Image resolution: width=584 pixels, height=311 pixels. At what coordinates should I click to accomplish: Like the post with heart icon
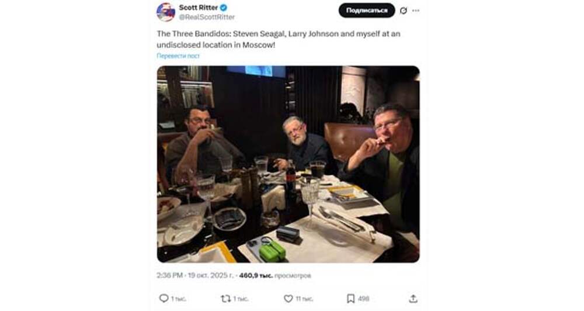point(288,299)
